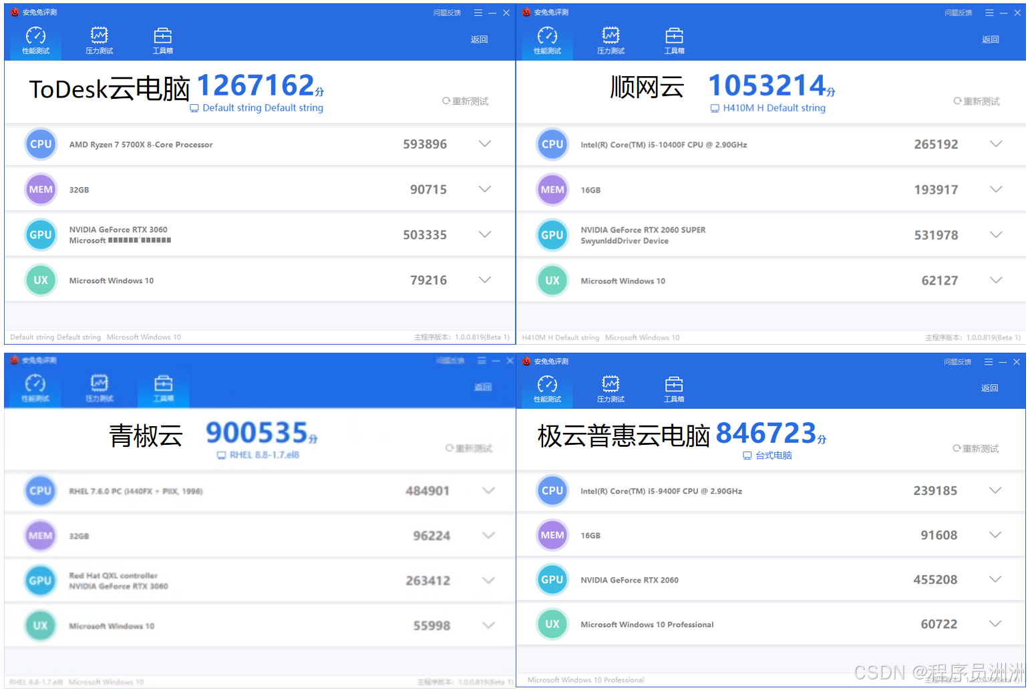
Task: Click the GPU badge for RTX 2060 SUPER
Action: tap(552, 235)
